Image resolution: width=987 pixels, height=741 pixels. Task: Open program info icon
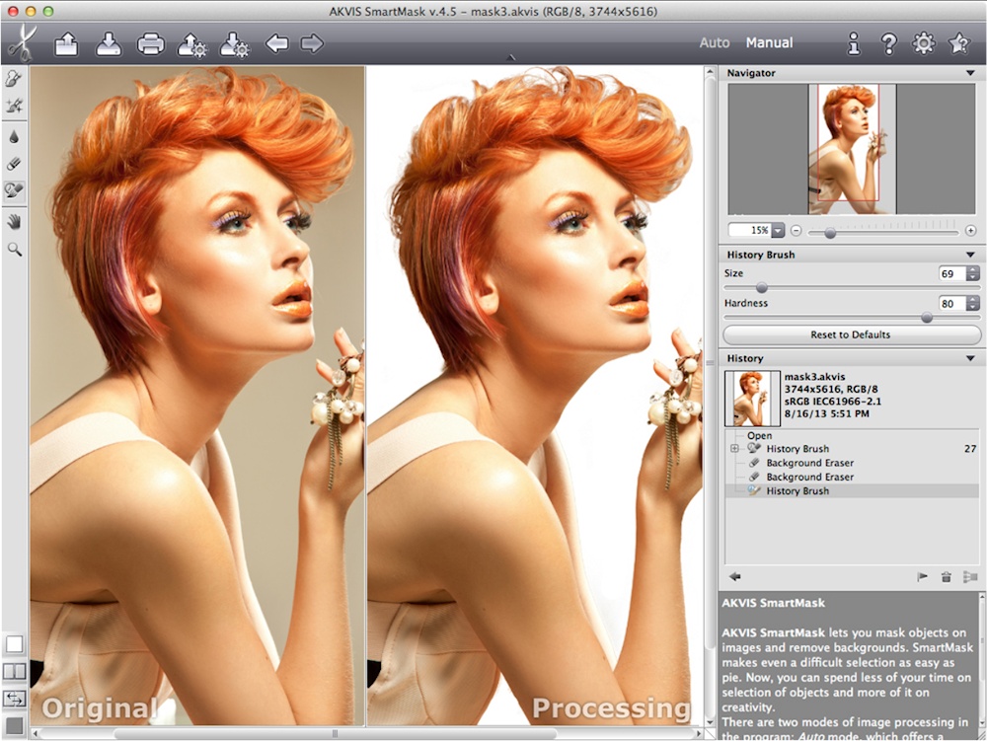855,43
